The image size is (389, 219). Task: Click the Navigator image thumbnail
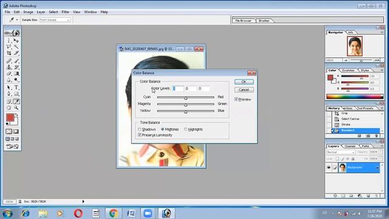click(x=354, y=46)
